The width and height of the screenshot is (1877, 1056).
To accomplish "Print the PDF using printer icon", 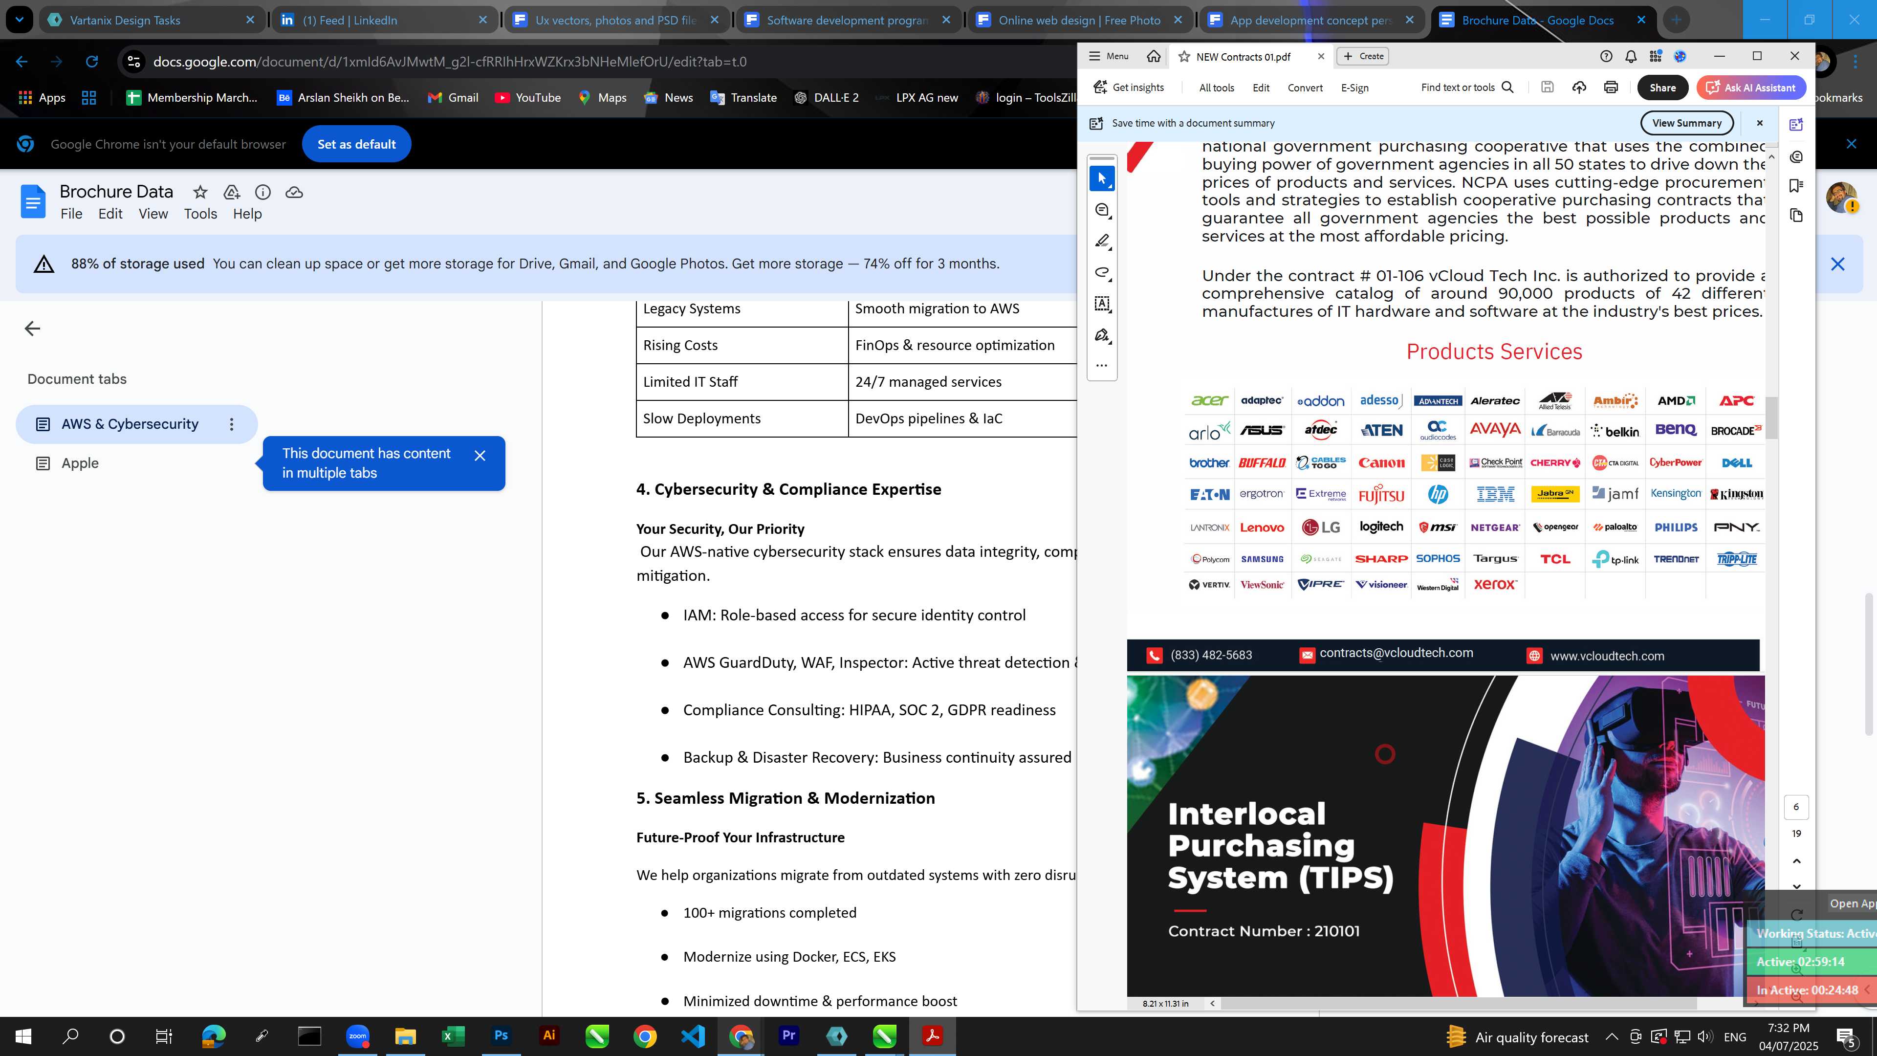I will point(1611,88).
